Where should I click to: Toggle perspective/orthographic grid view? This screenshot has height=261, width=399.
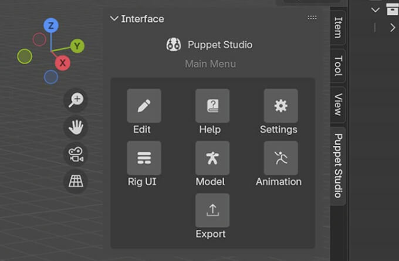pos(76,181)
